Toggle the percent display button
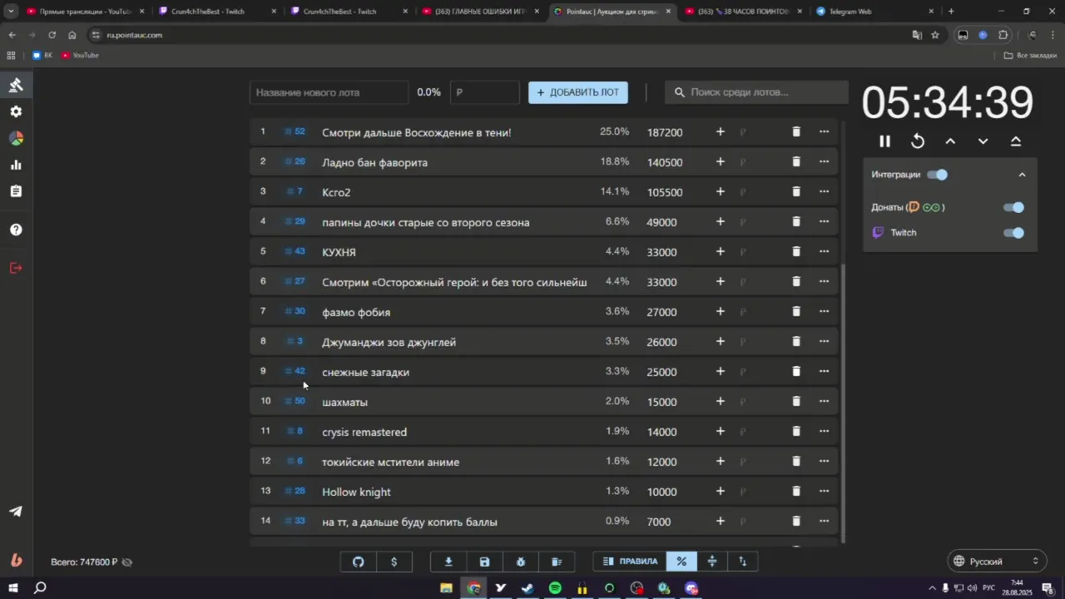Image resolution: width=1065 pixels, height=599 pixels. [x=681, y=562]
